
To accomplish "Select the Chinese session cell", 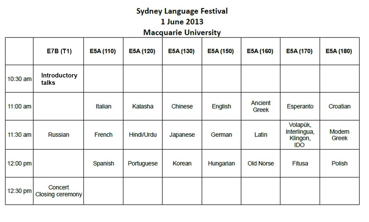I will tap(182, 106).
